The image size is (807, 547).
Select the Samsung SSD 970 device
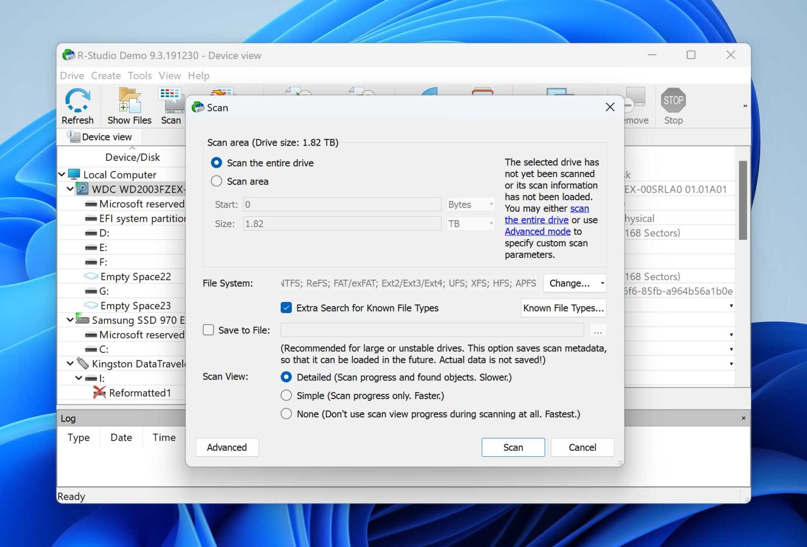coord(136,320)
